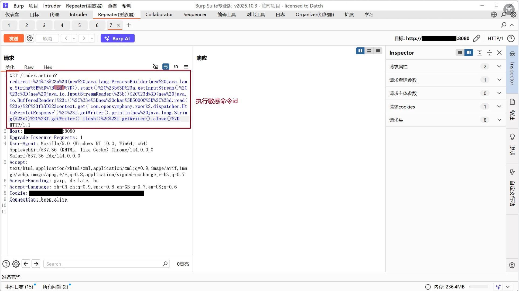Open the 项目 menu

pos(33,6)
